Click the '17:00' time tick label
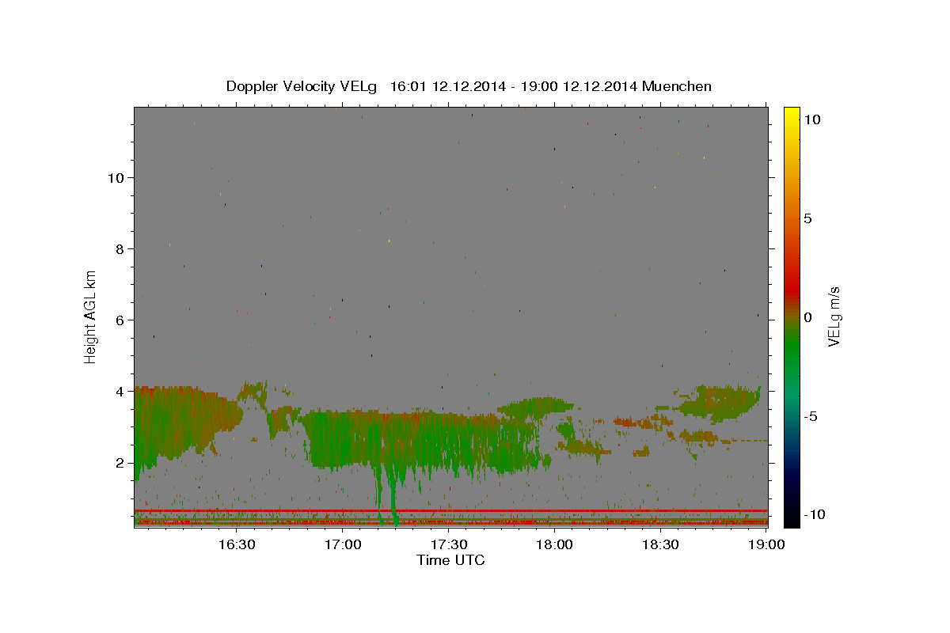The image size is (950, 633). [343, 545]
